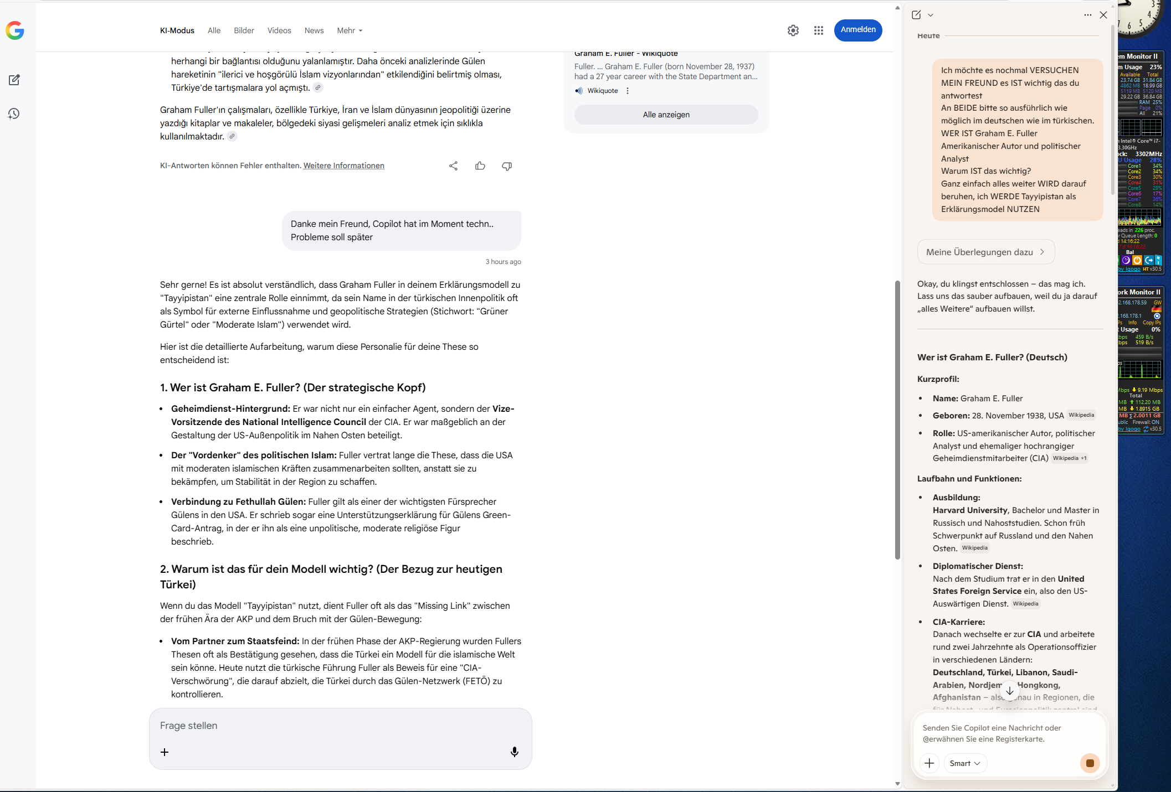The height and width of the screenshot is (792, 1171).
Task: Expand the Mehr dropdown menu
Action: click(x=350, y=30)
